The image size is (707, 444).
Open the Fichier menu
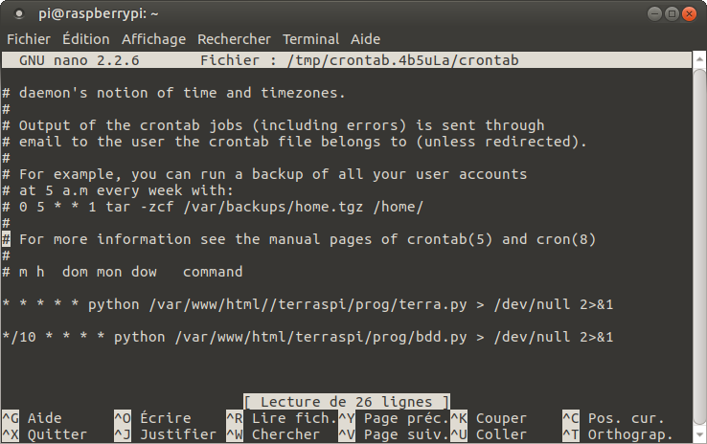tap(29, 39)
